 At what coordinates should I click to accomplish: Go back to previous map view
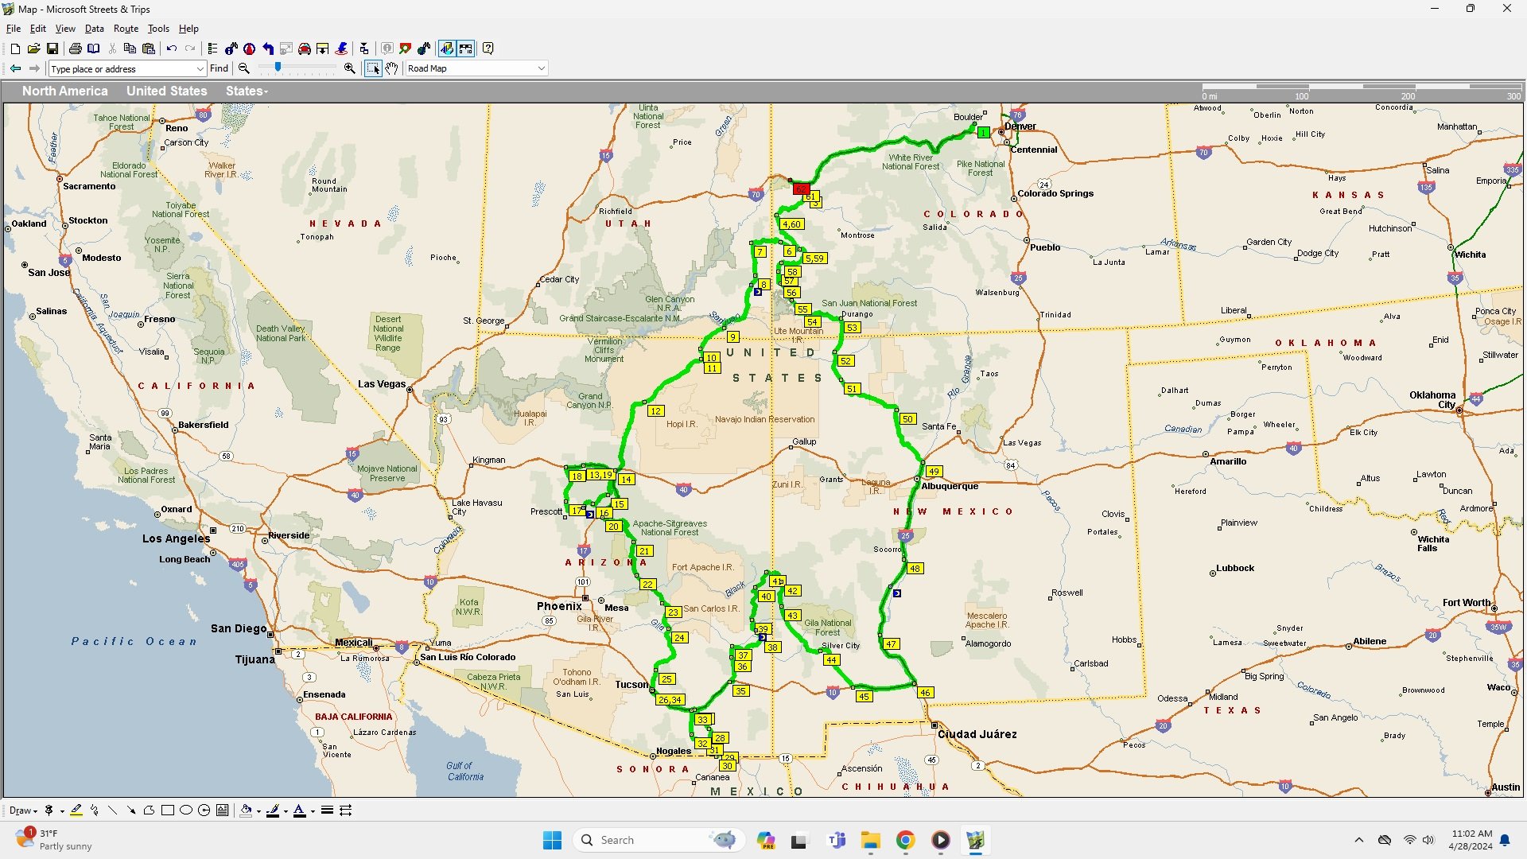click(15, 68)
